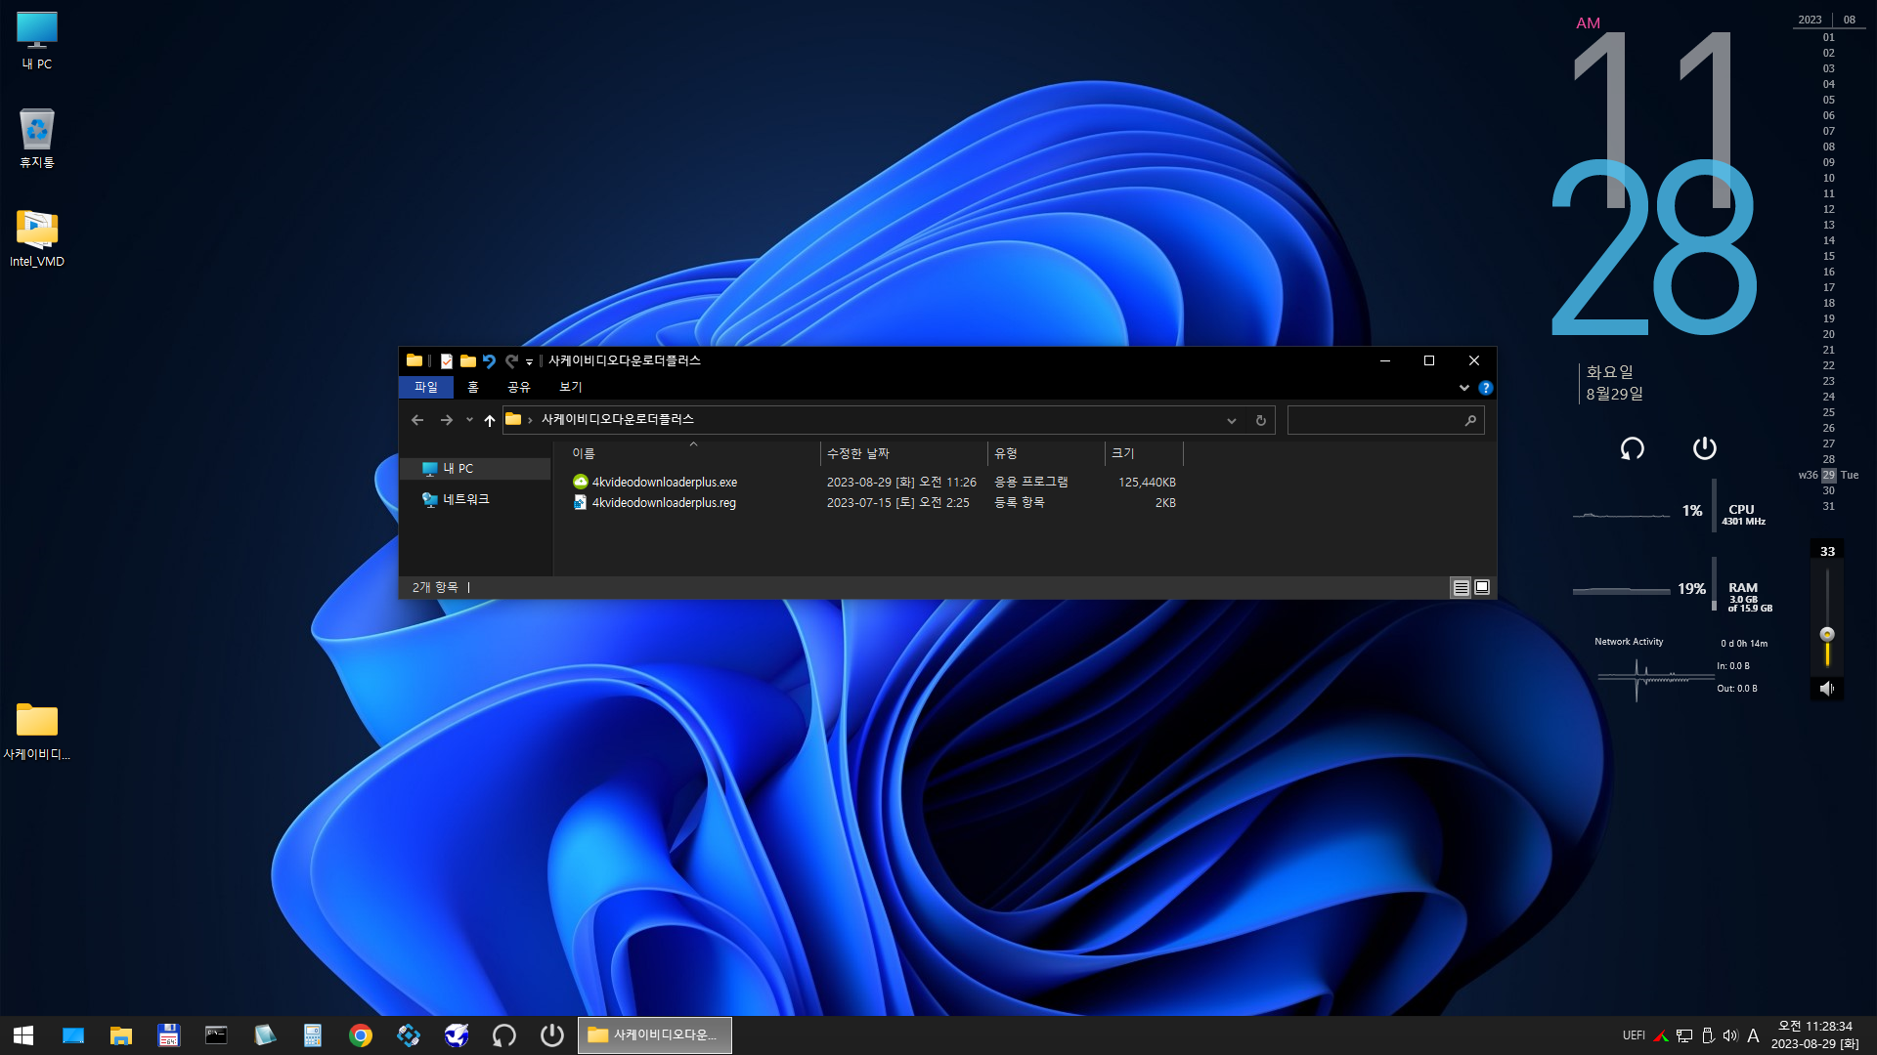1877x1055 pixels.
Task: Expand the ribbon with the chevron arrow
Action: (x=1463, y=388)
